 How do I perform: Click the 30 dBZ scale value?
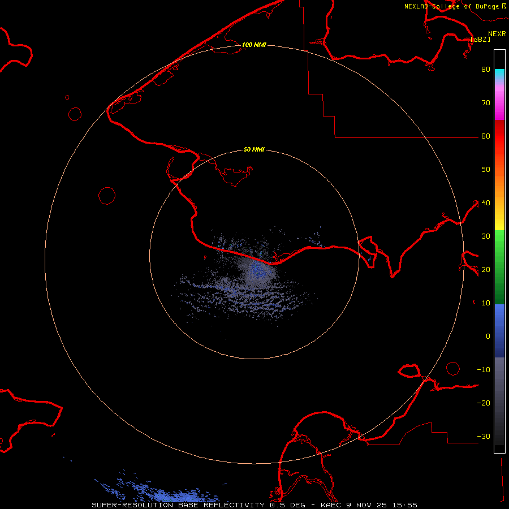pyautogui.click(x=486, y=236)
